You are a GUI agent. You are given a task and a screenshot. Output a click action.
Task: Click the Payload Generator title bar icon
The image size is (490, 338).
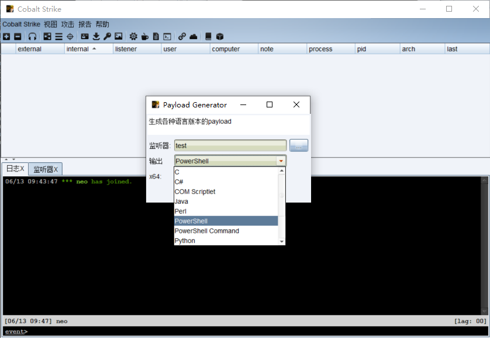[156, 104]
